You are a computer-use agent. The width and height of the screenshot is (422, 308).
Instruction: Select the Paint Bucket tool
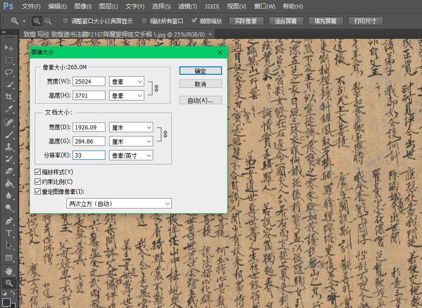pyautogui.click(x=8, y=183)
